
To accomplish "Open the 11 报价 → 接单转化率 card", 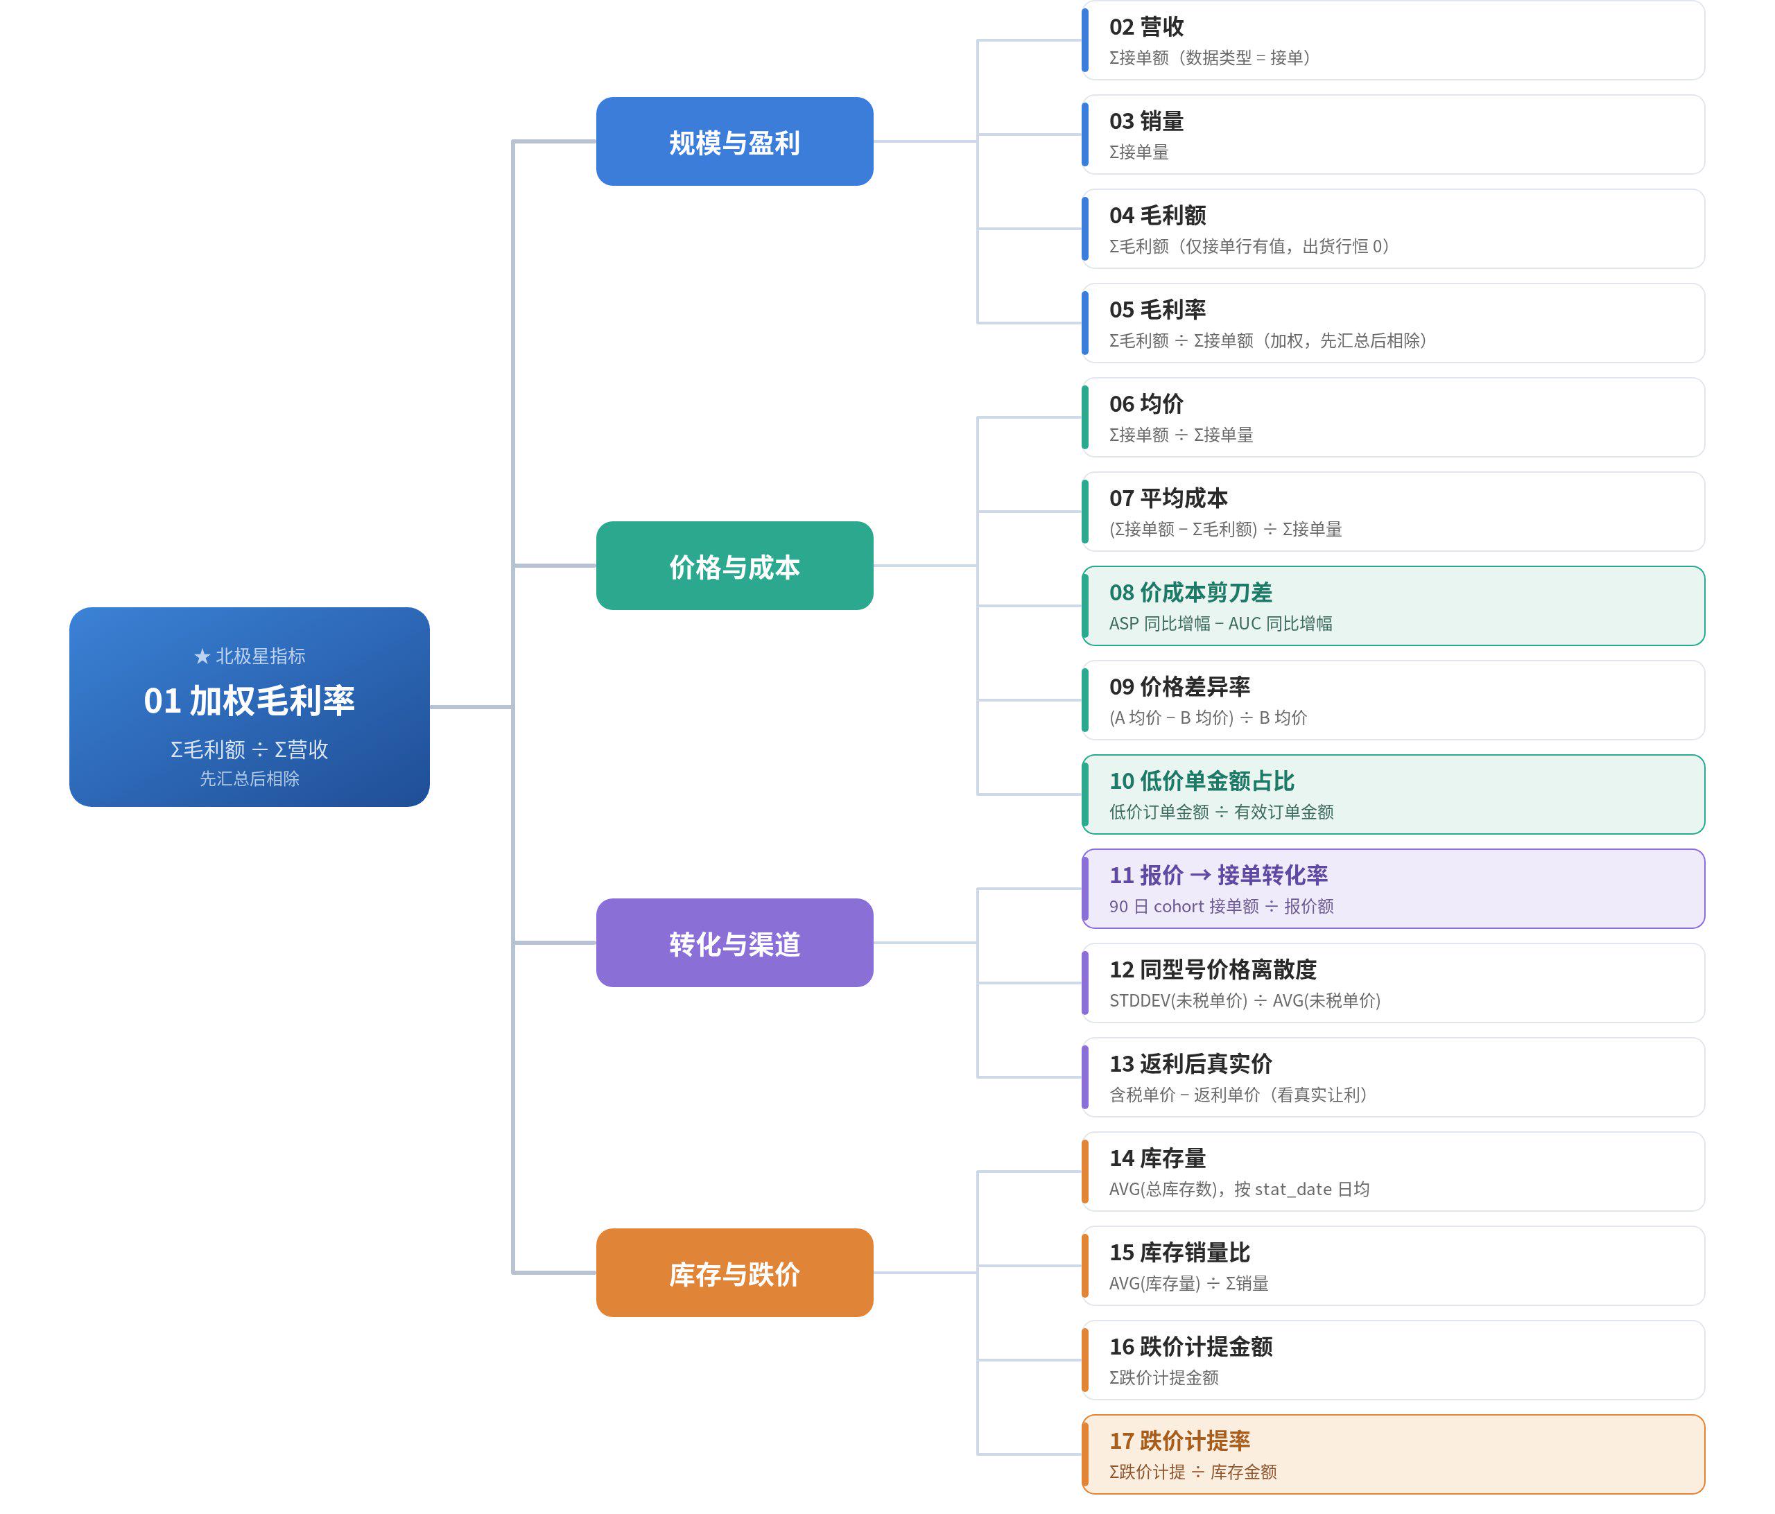I will point(1393,888).
